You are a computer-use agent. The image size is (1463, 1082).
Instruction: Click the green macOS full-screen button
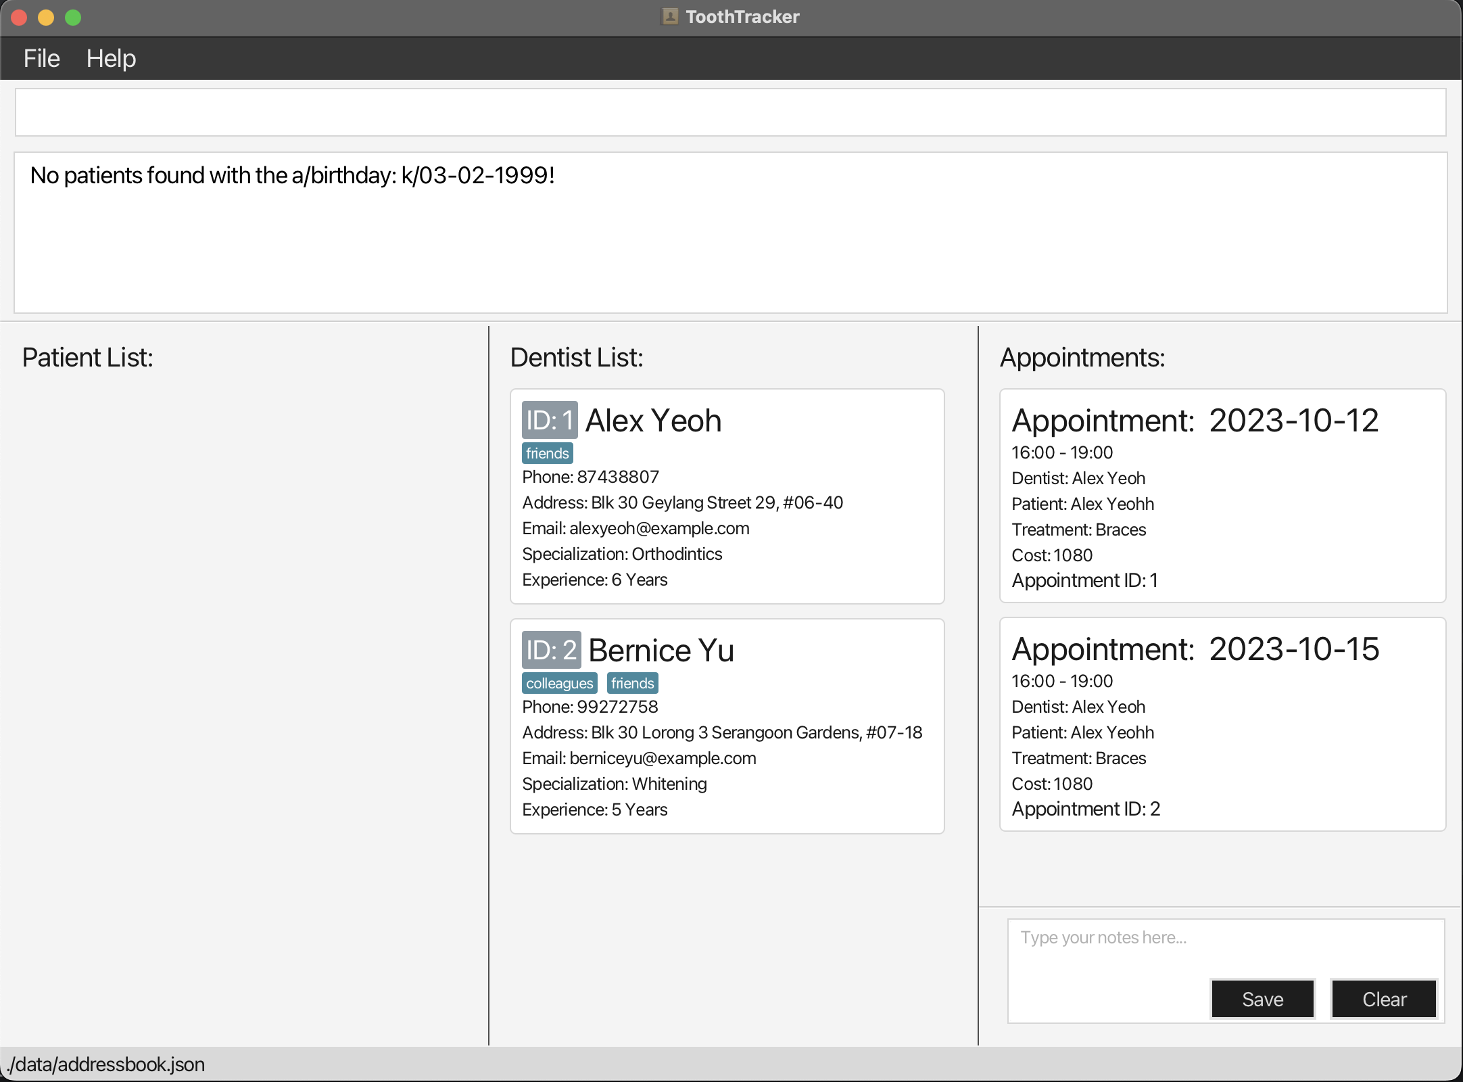73,18
